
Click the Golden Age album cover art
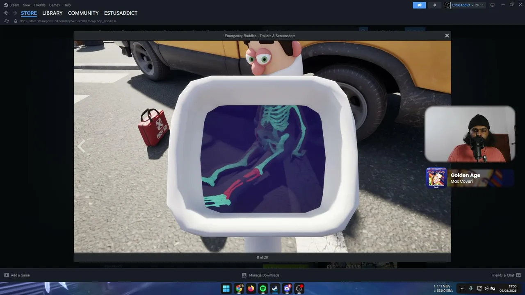pos(436,178)
